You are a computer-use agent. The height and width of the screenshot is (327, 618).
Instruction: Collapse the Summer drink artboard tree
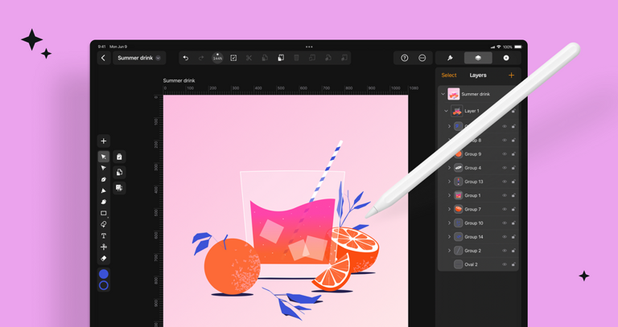pos(443,94)
